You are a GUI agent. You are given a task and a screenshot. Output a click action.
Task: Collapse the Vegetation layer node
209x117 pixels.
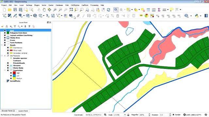[5, 71]
